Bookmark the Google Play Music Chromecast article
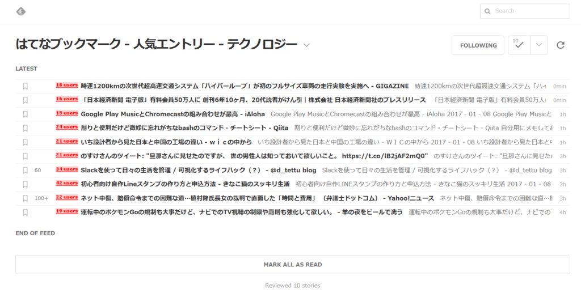 click(25, 114)
